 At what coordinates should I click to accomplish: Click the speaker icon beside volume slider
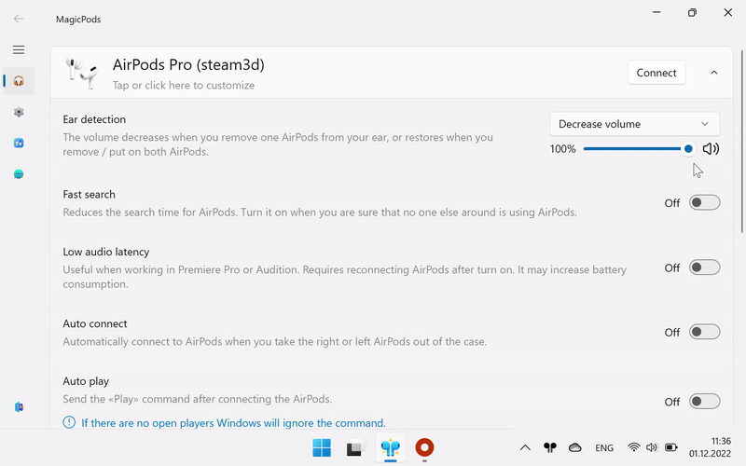(x=711, y=149)
